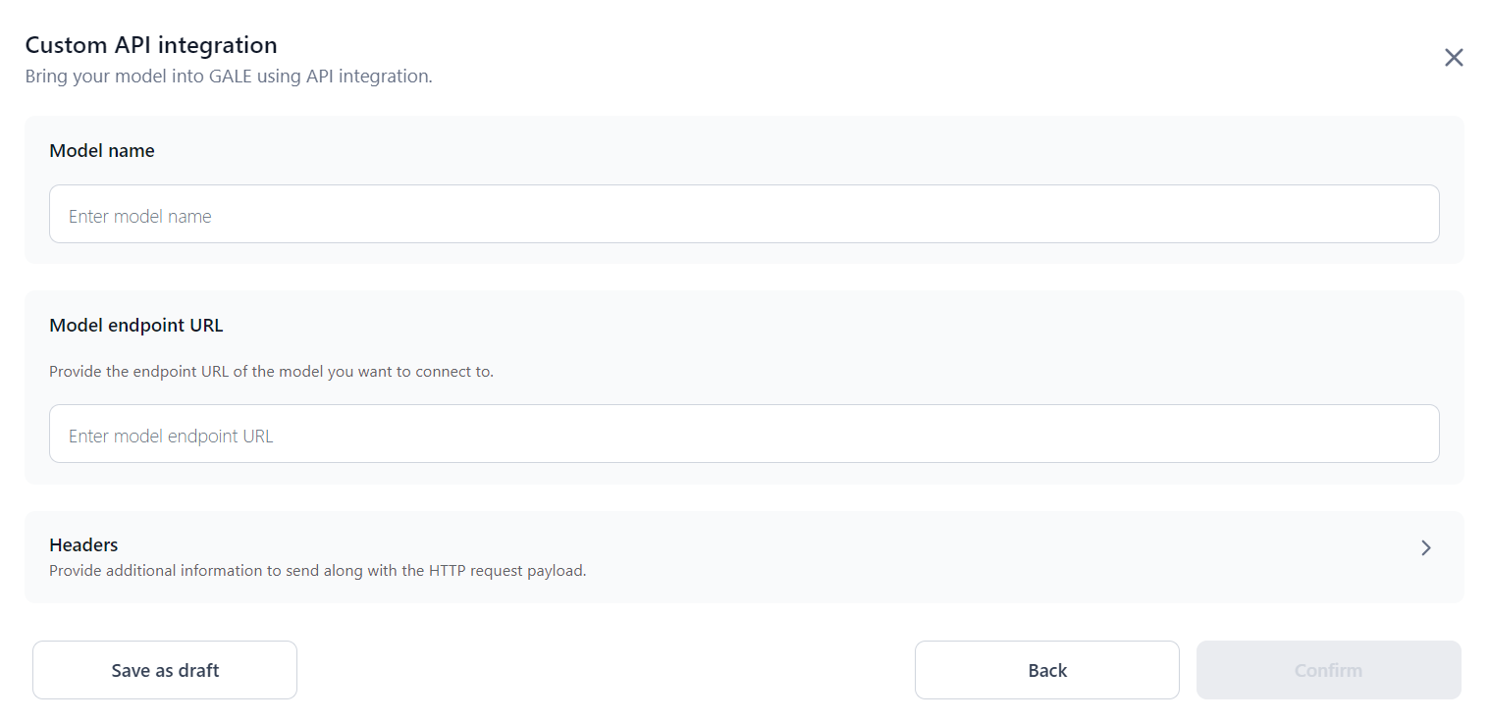Go back using the Back button
This screenshot has height=721, width=1489.
click(x=1046, y=670)
